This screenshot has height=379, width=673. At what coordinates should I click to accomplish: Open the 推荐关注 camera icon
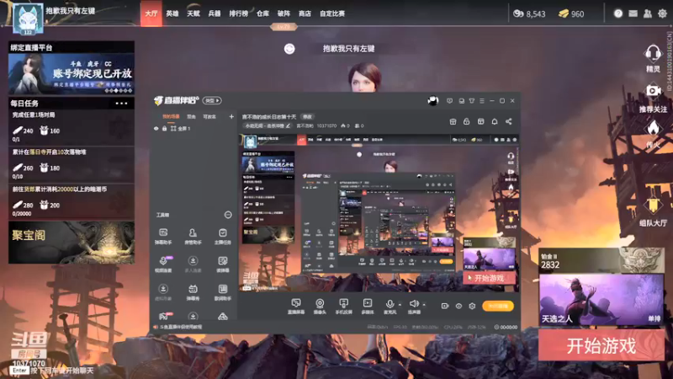pos(653,91)
